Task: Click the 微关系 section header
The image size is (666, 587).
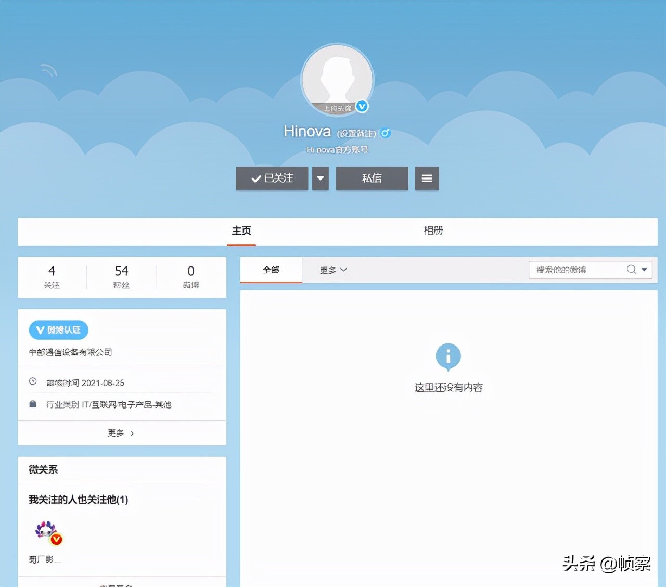Action: pyautogui.click(x=43, y=469)
